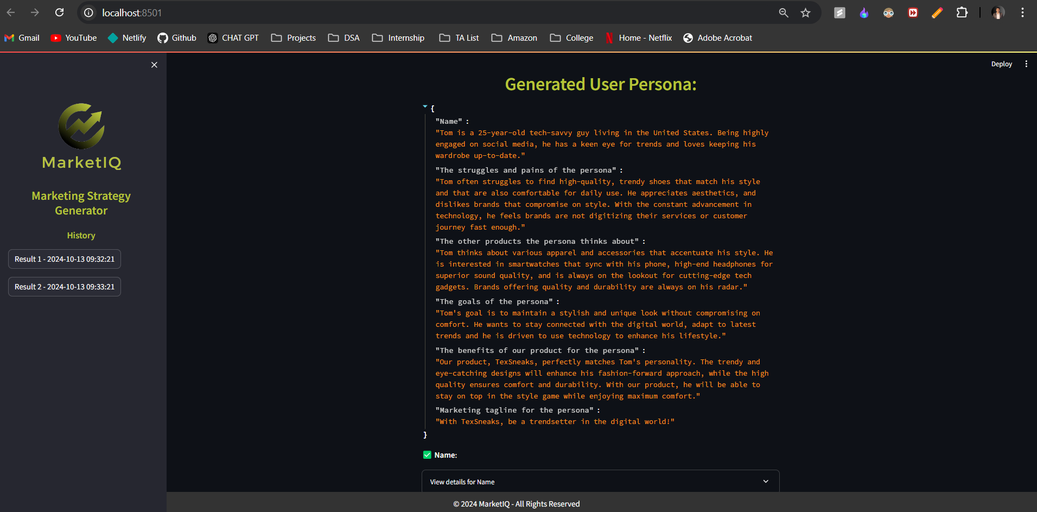Viewport: 1037px width, 512px height.
Task: Click the "History" sidebar label
Action: click(81, 235)
